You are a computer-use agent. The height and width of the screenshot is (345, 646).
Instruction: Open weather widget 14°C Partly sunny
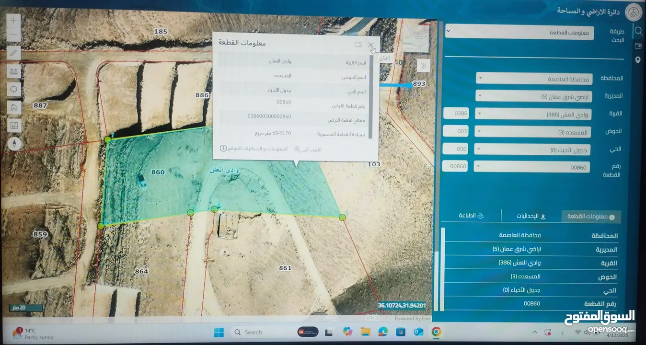(x=33, y=333)
